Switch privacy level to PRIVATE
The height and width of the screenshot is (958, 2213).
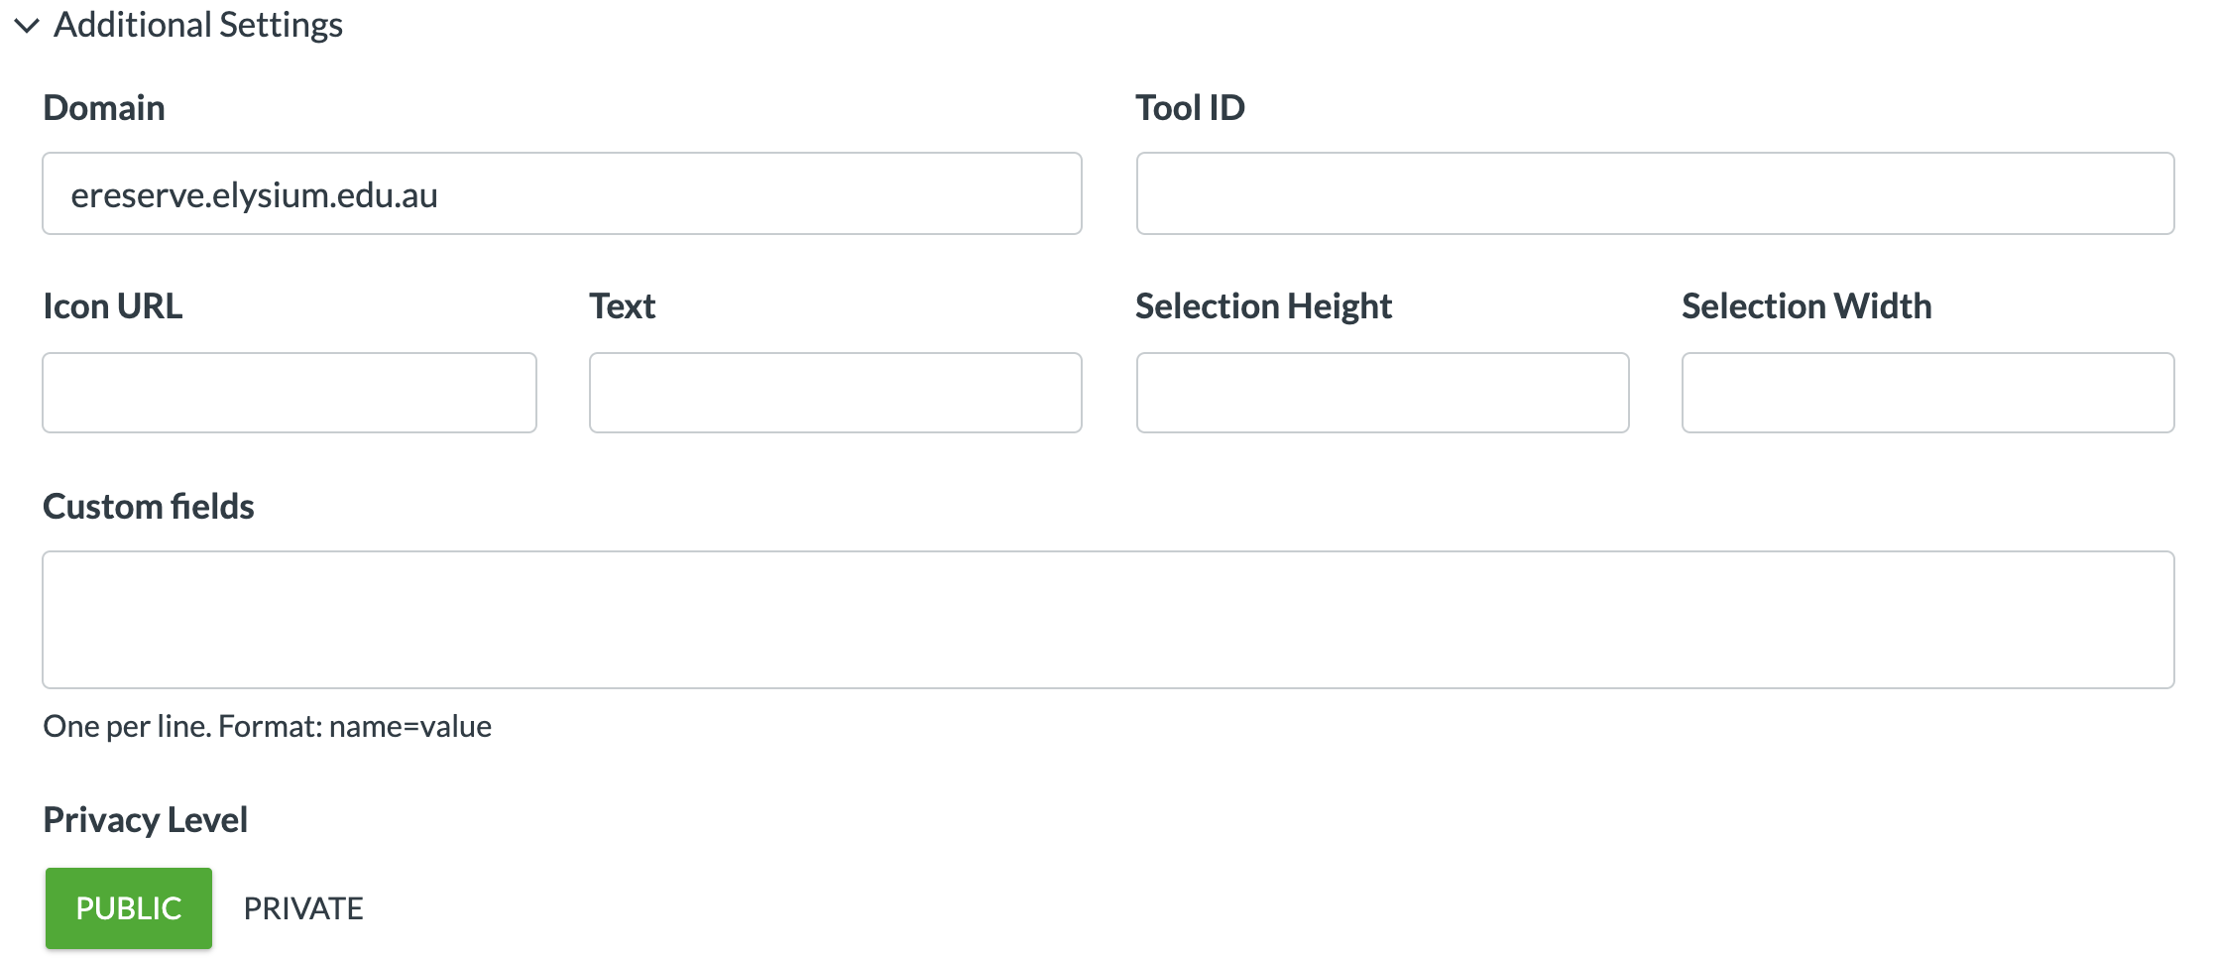[303, 908]
